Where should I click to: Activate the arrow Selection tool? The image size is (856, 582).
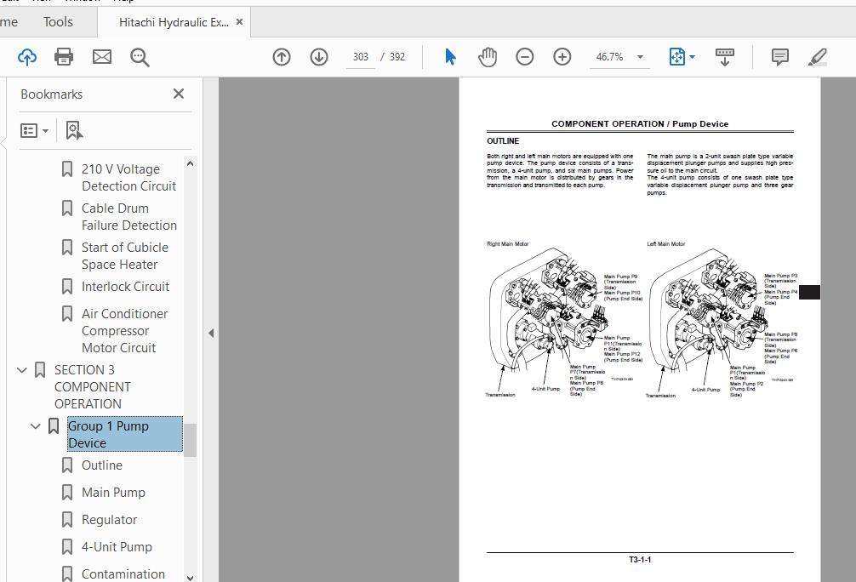(x=450, y=57)
